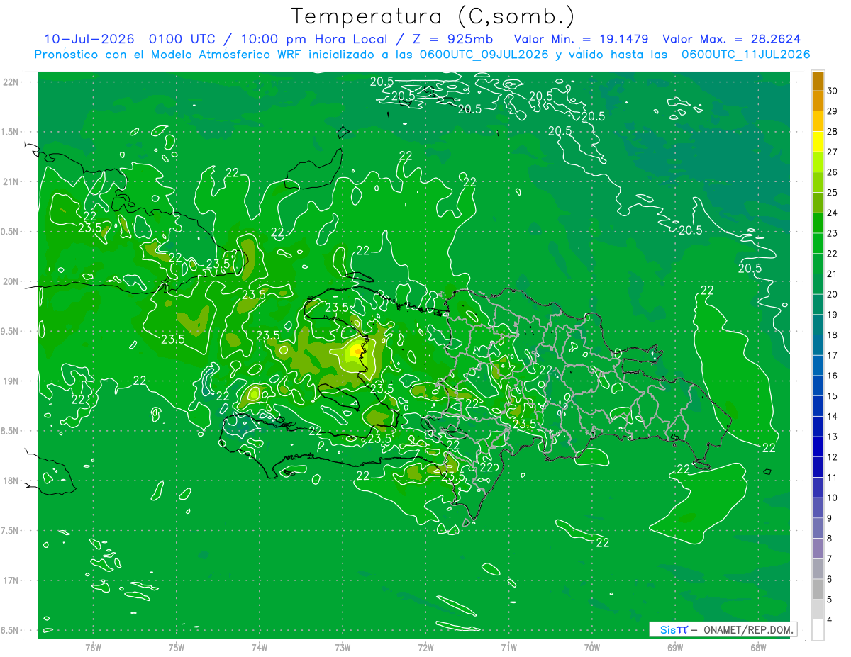Click the yellow color scale segment between 27 and 28

click(818, 142)
